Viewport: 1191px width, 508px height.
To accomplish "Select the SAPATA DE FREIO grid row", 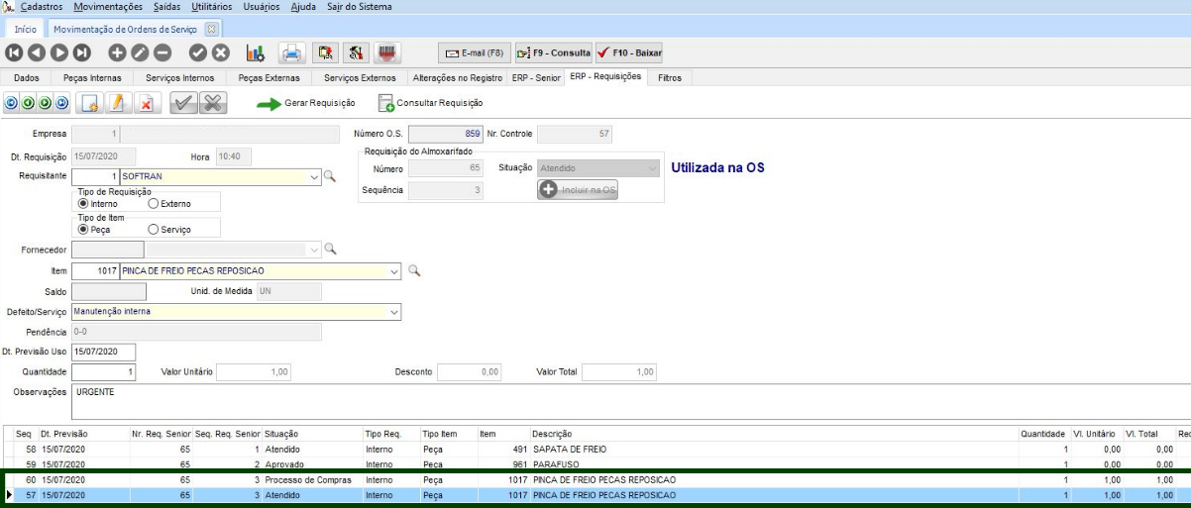I will (595, 449).
